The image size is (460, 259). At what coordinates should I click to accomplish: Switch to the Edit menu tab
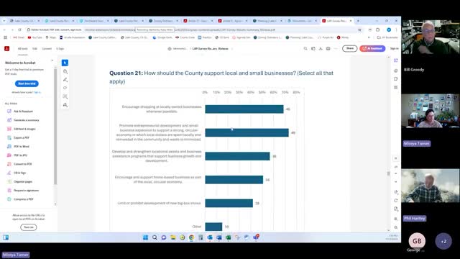point(34,48)
